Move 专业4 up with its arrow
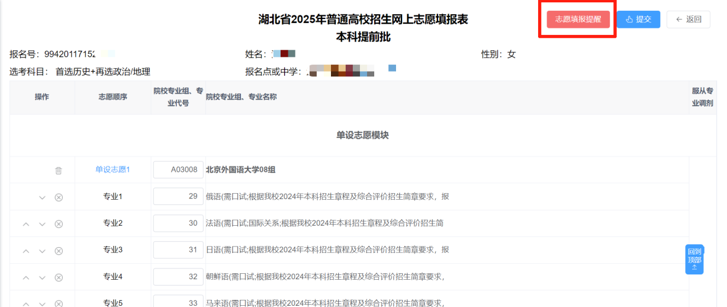 [x=26, y=277]
